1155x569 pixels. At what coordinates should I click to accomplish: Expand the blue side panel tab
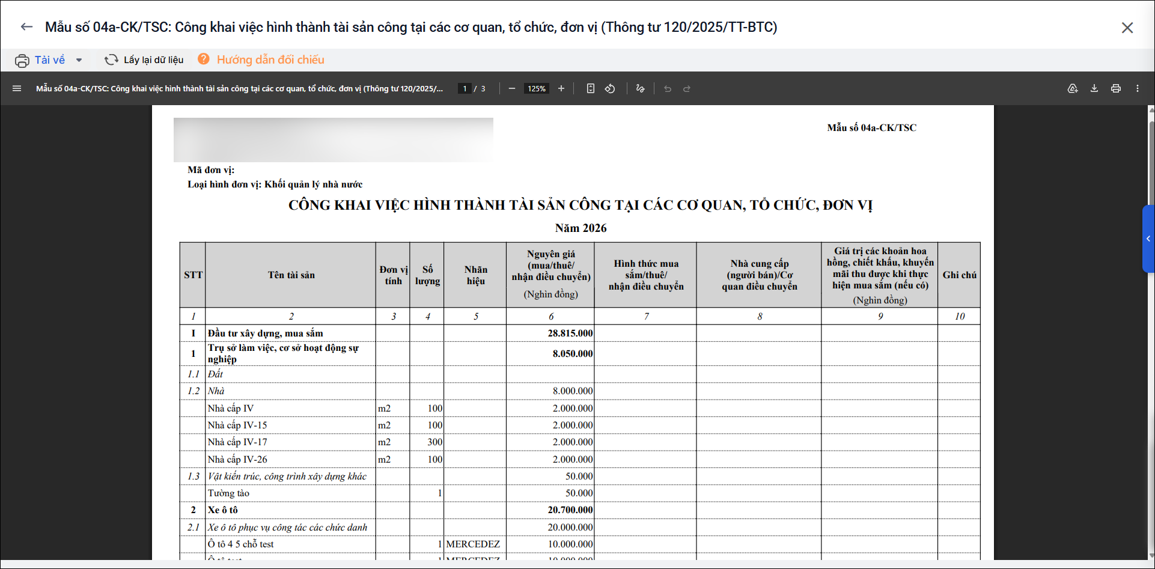point(1148,239)
